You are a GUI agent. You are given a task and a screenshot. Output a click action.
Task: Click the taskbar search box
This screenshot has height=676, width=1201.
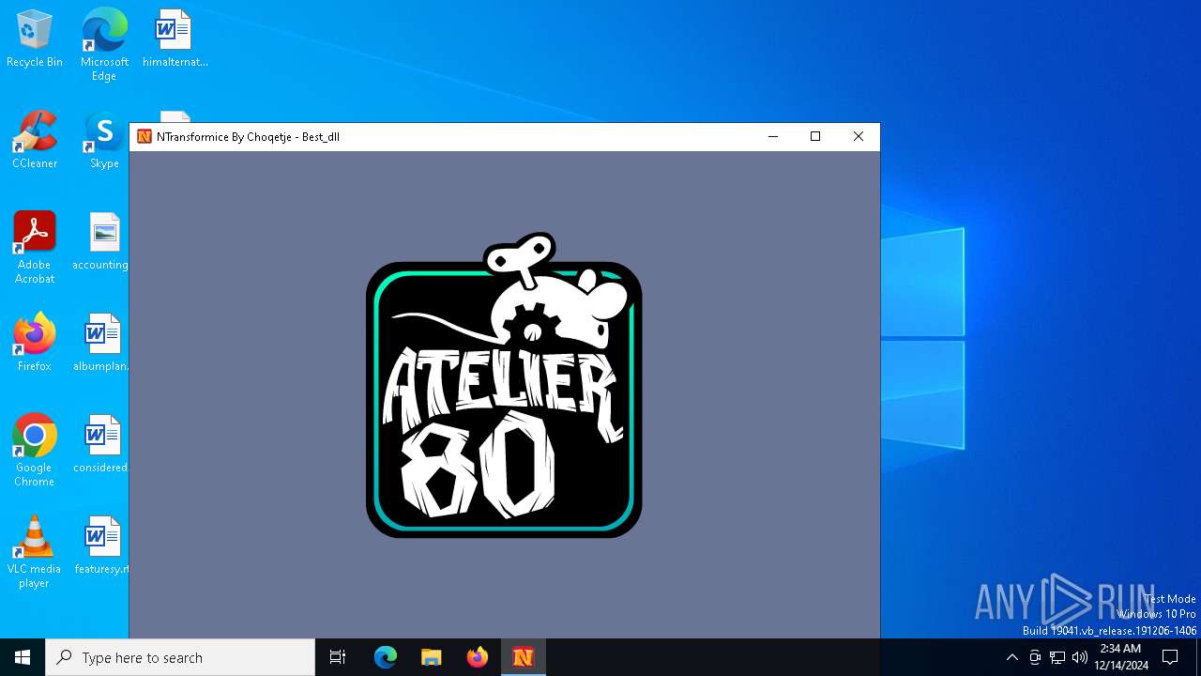pyautogui.click(x=180, y=657)
